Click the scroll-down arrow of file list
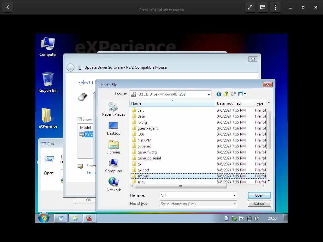 click(x=268, y=181)
